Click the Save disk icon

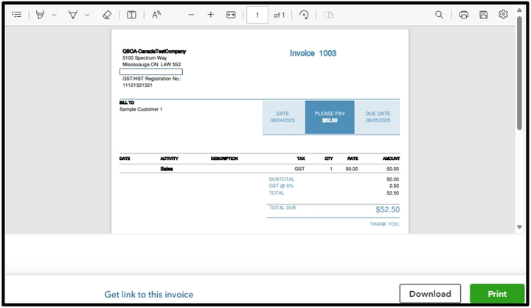483,15
